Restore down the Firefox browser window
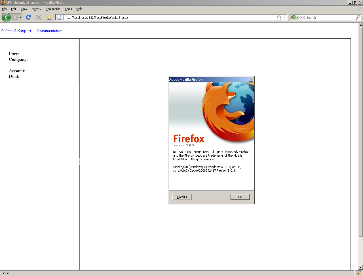Viewport: 363px width, 276px height. [x=355, y=2]
